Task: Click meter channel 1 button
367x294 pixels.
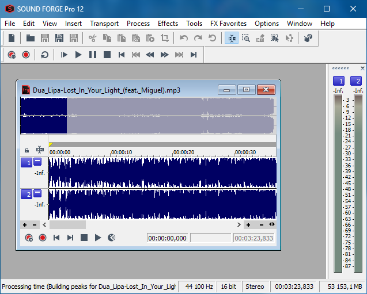Action: (339, 81)
